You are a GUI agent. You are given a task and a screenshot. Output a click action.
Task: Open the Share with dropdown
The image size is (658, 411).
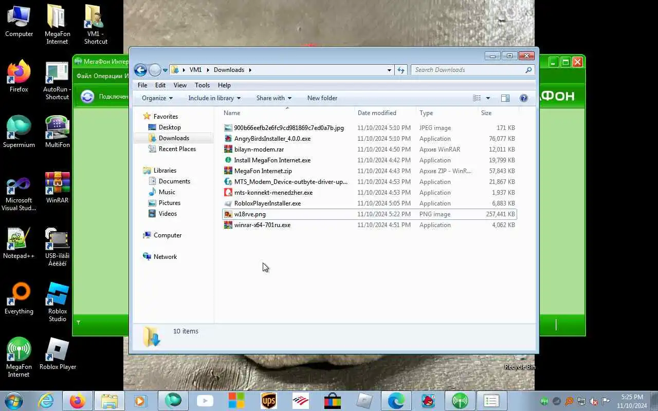pyautogui.click(x=274, y=98)
